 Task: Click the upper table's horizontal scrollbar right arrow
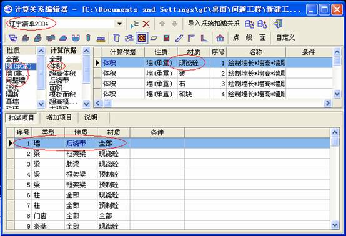pos(327,103)
